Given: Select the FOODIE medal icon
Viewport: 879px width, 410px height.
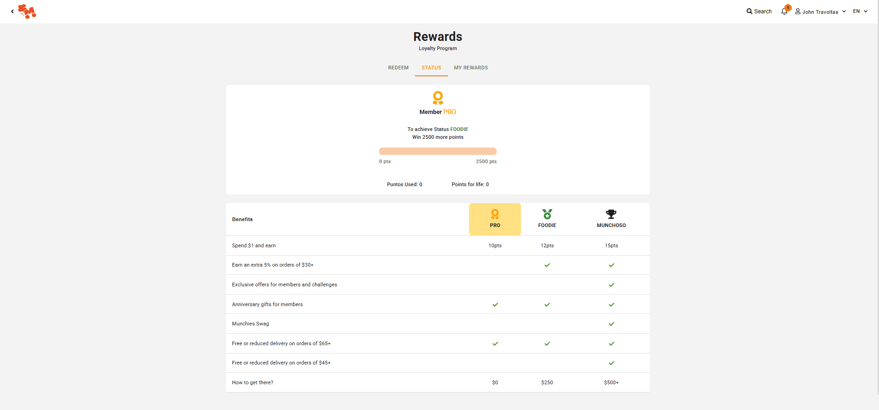Looking at the screenshot, I should point(547,214).
